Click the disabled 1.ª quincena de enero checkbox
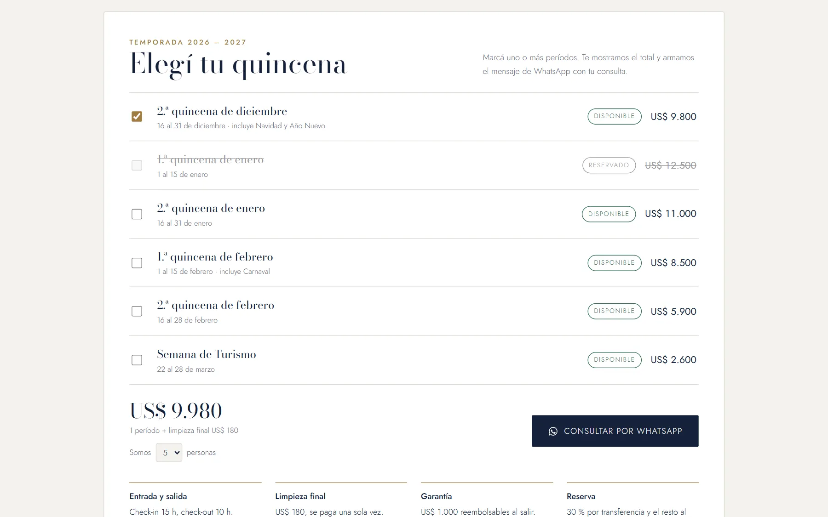The height and width of the screenshot is (517, 828). (137, 165)
